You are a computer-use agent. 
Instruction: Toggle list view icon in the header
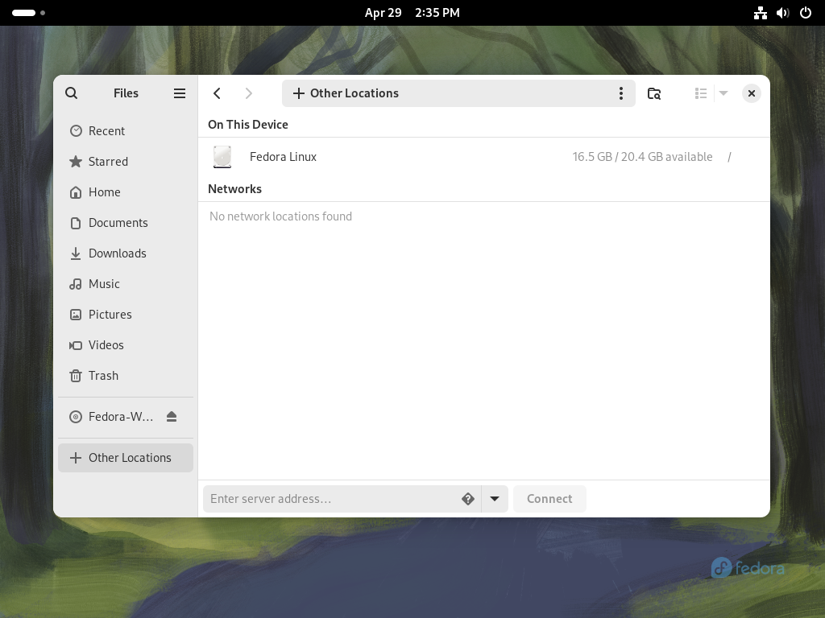pos(700,93)
